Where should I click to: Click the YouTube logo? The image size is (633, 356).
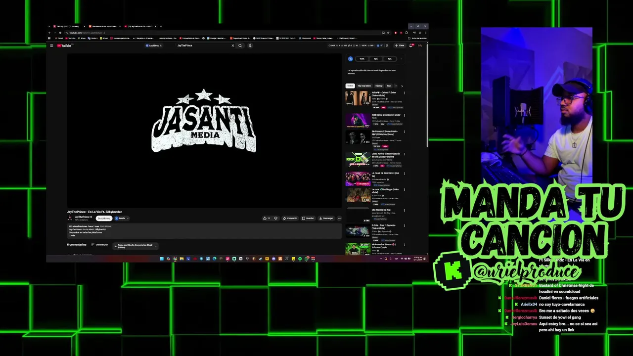pyautogui.click(x=64, y=45)
